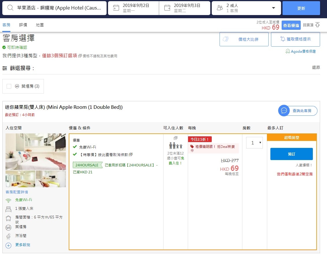The height and width of the screenshot is (257, 327).
Task: Open the room quantity dropdown
Action: (x=254, y=143)
